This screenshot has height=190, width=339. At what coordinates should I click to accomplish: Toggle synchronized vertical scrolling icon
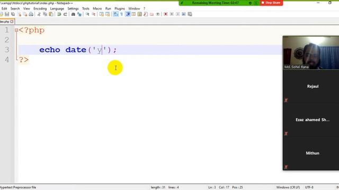[x=101, y=14]
